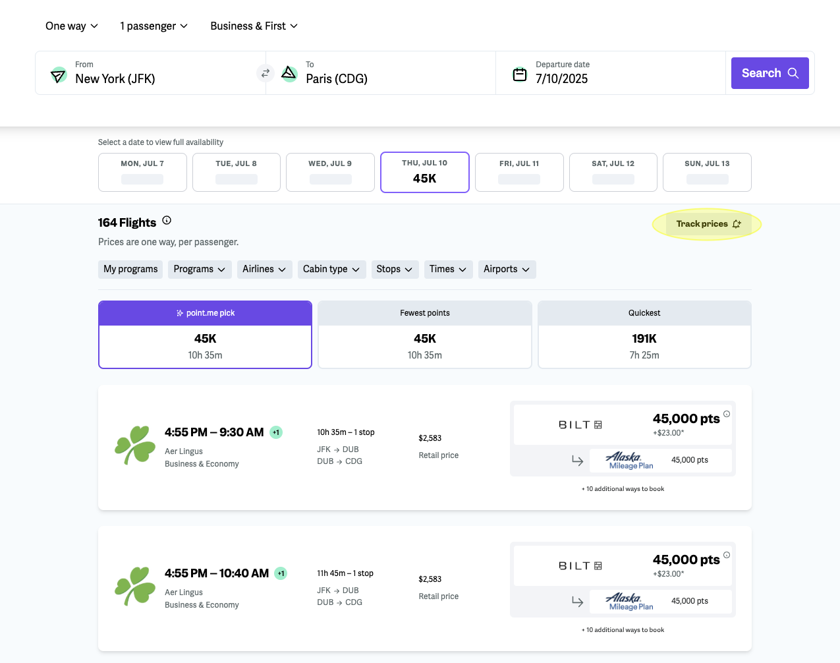
Task: Click the Departure date field 7/10/2025
Action: [x=611, y=73]
